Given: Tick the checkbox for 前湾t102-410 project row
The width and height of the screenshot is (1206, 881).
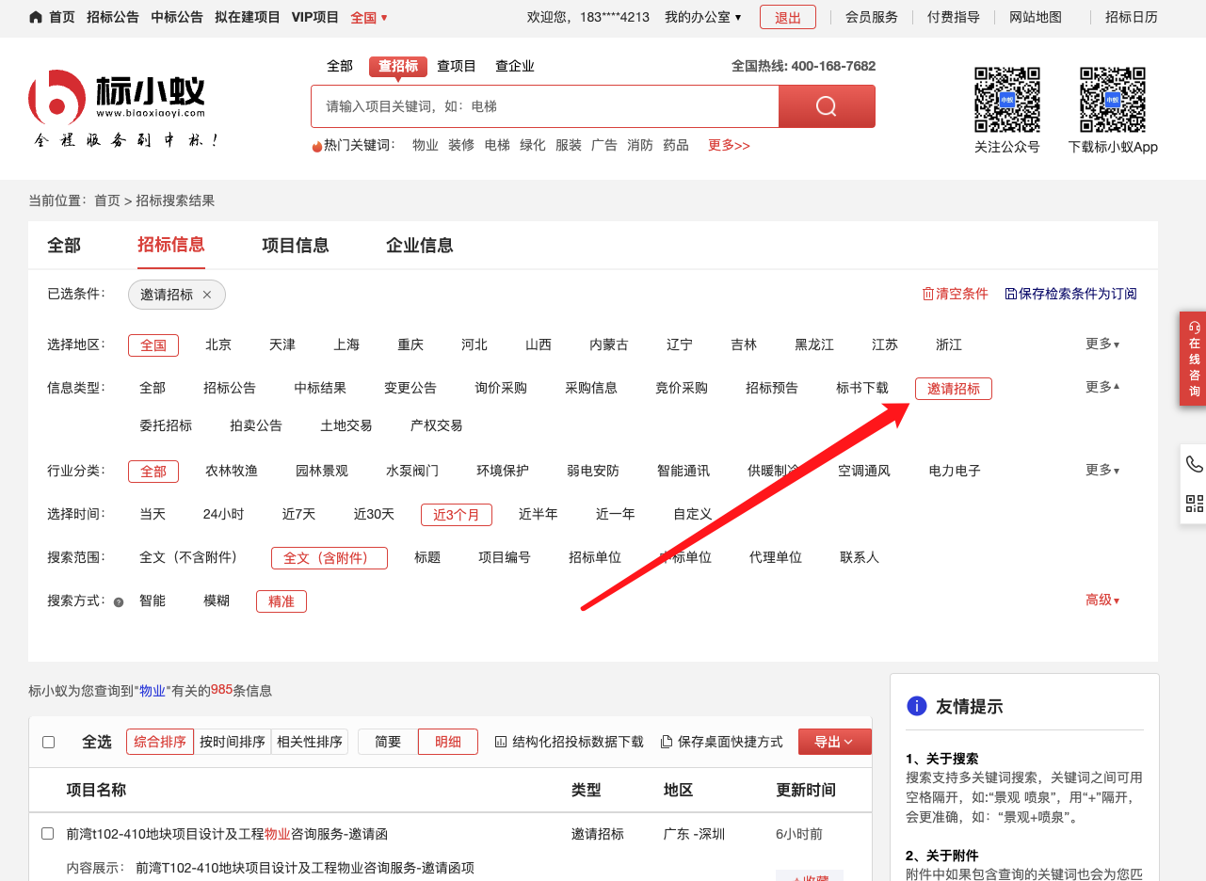Looking at the screenshot, I should pyautogui.click(x=48, y=834).
